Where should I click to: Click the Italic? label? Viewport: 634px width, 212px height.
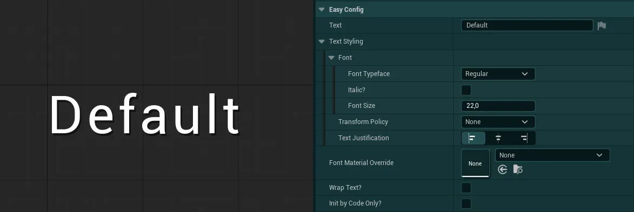pyautogui.click(x=357, y=90)
